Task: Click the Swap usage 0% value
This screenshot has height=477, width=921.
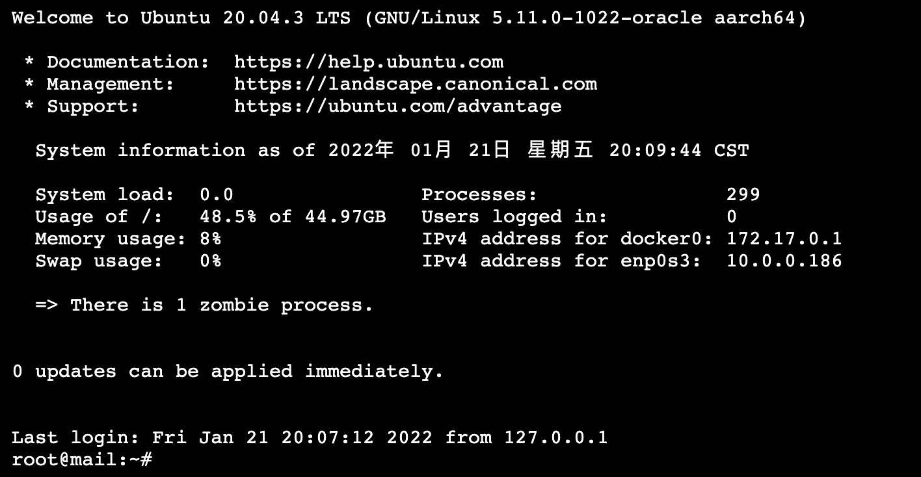Action: click(211, 261)
